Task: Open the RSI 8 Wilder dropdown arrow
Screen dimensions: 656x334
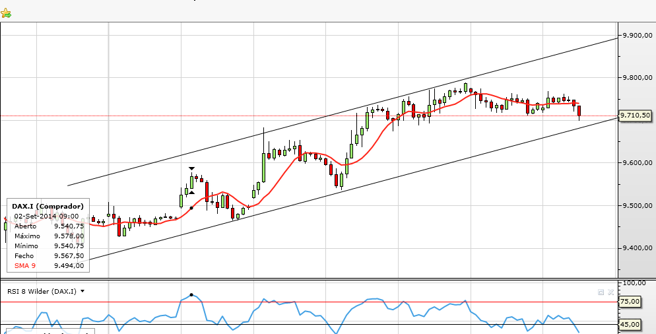Action: point(82,291)
